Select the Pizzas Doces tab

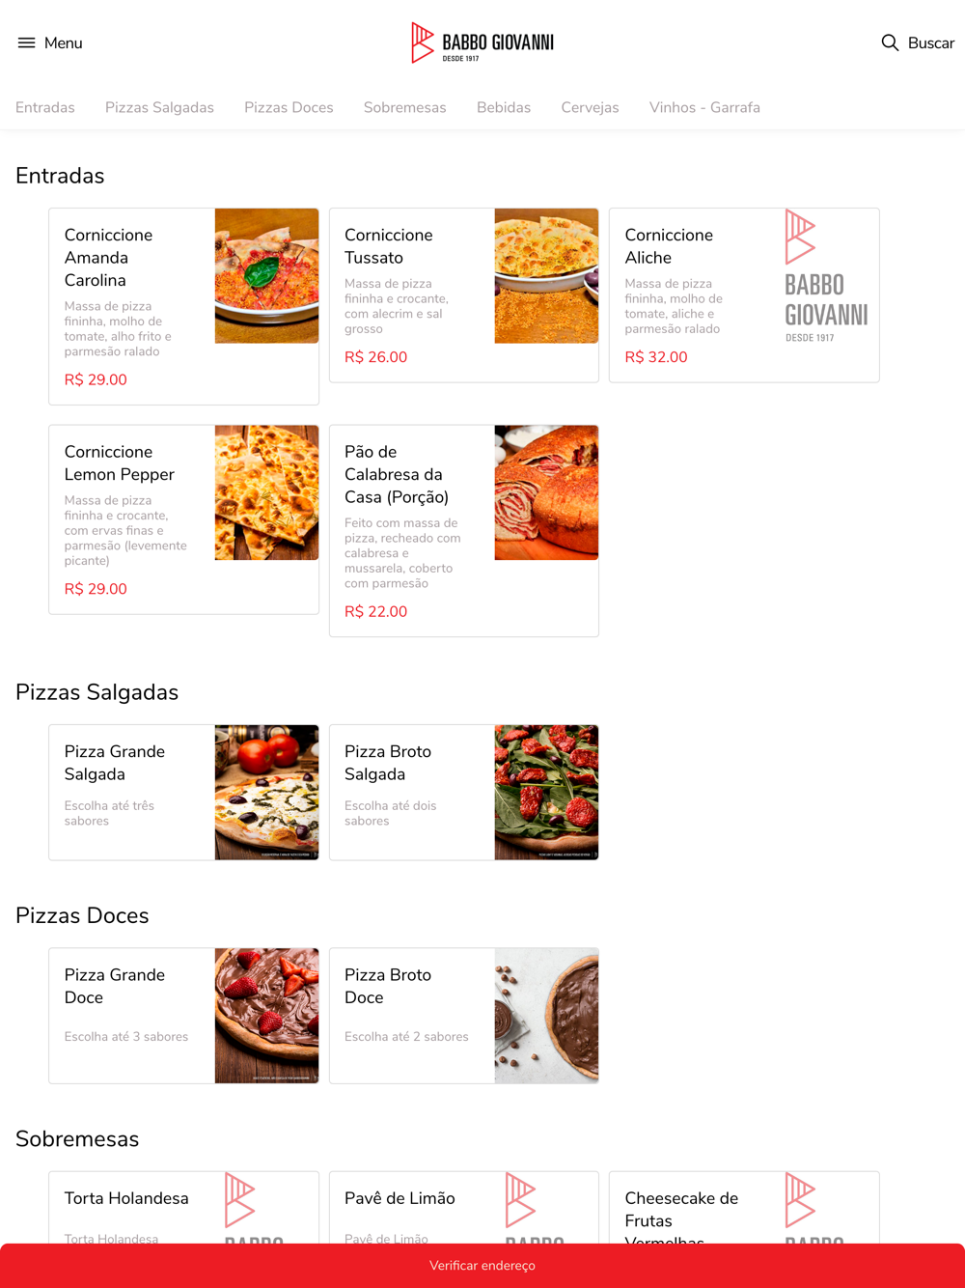[289, 107]
